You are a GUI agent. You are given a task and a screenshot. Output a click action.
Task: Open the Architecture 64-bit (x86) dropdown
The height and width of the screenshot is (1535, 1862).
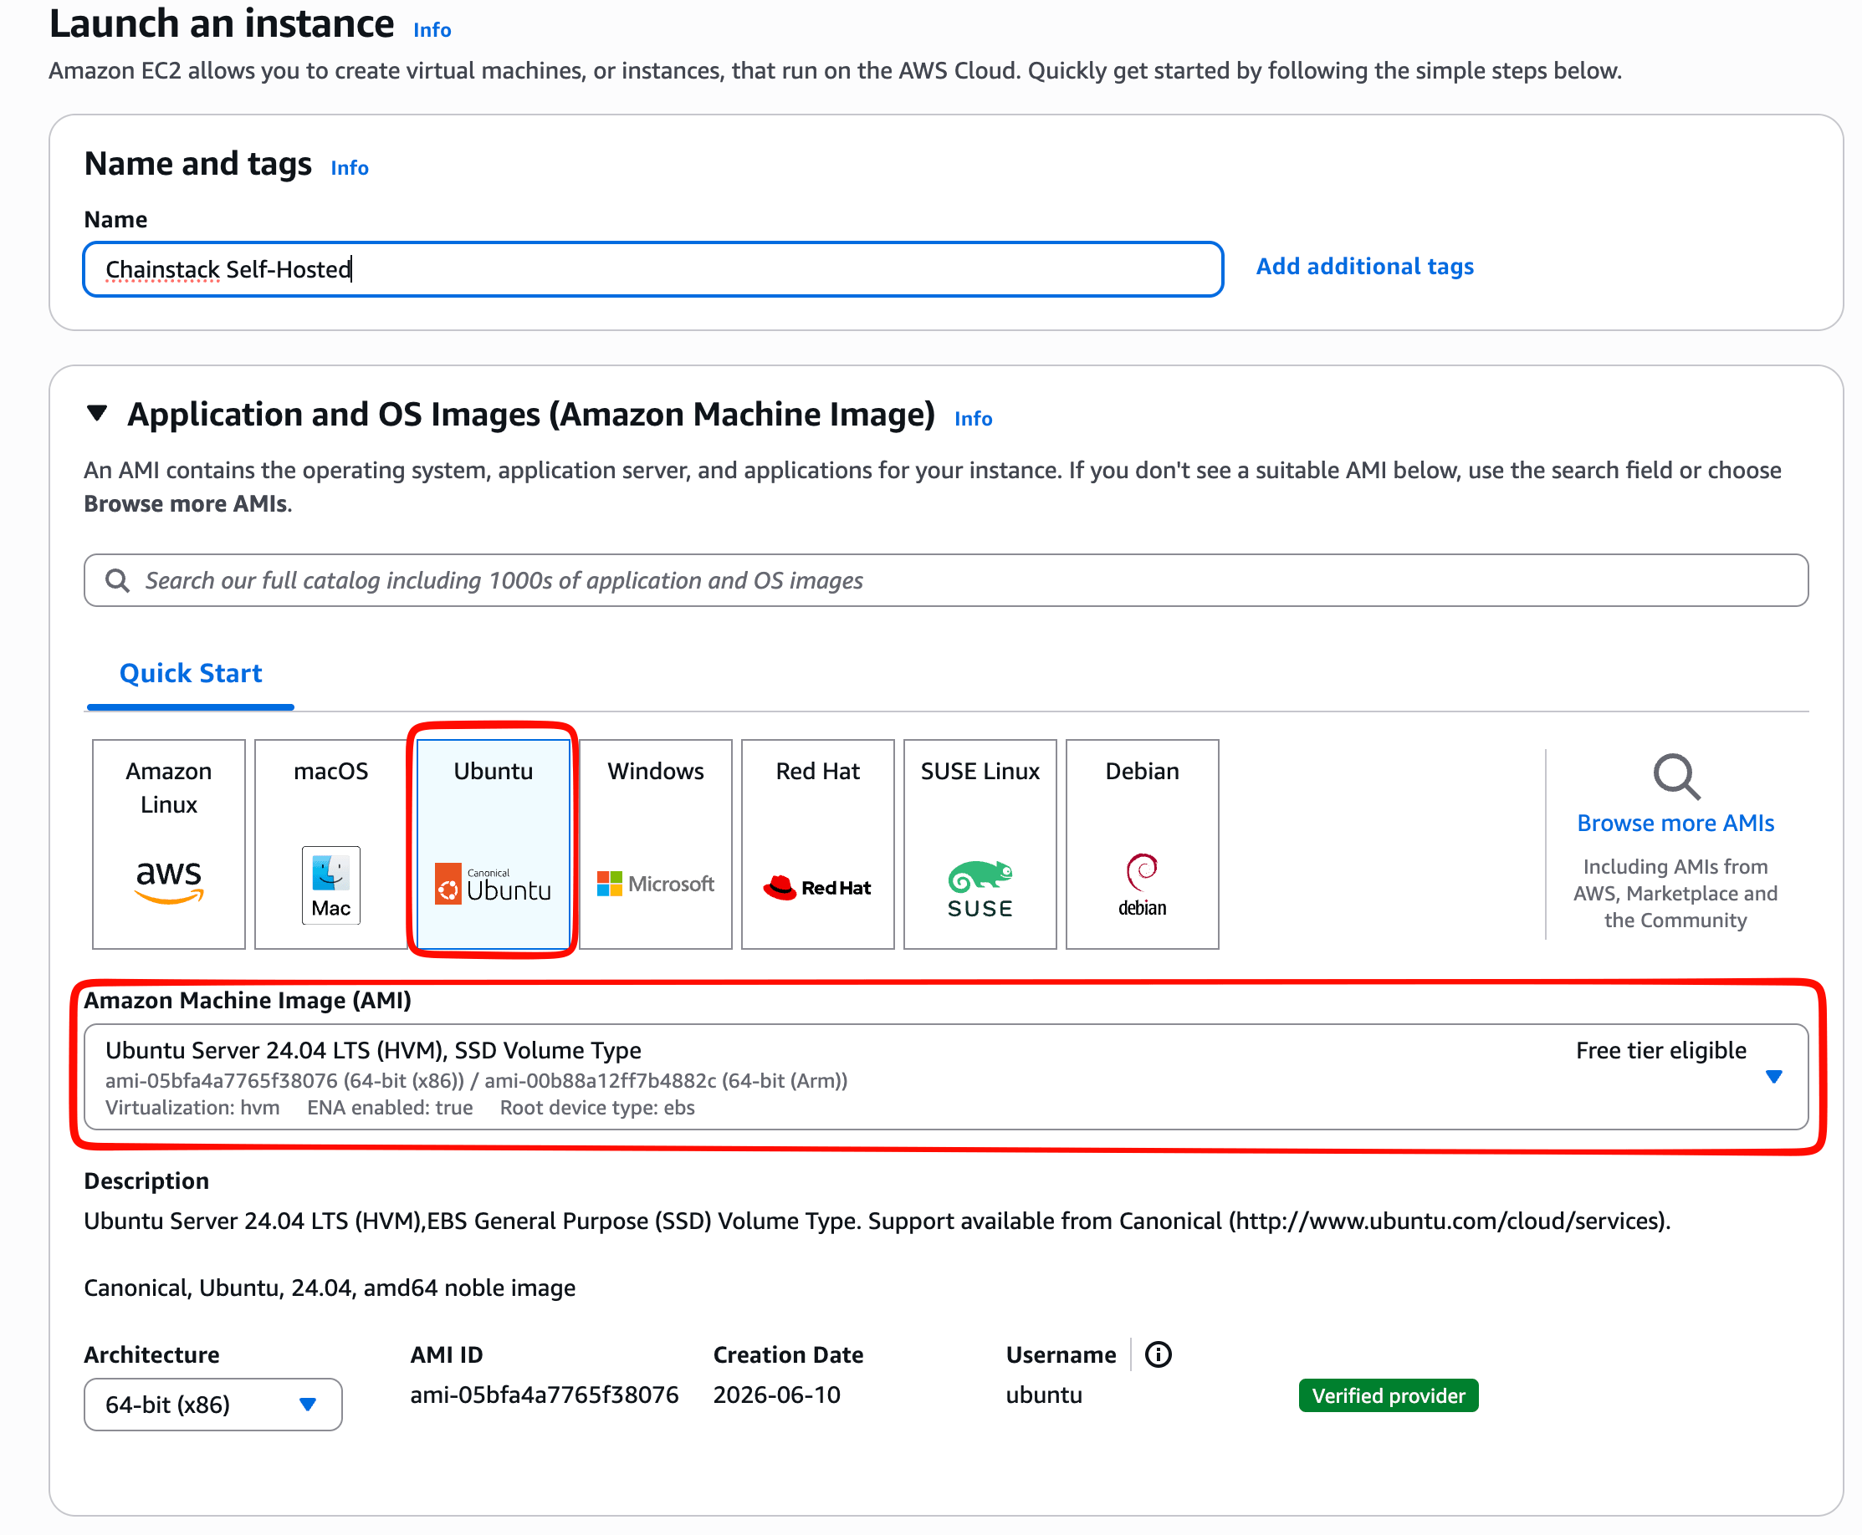click(213, 1403)
